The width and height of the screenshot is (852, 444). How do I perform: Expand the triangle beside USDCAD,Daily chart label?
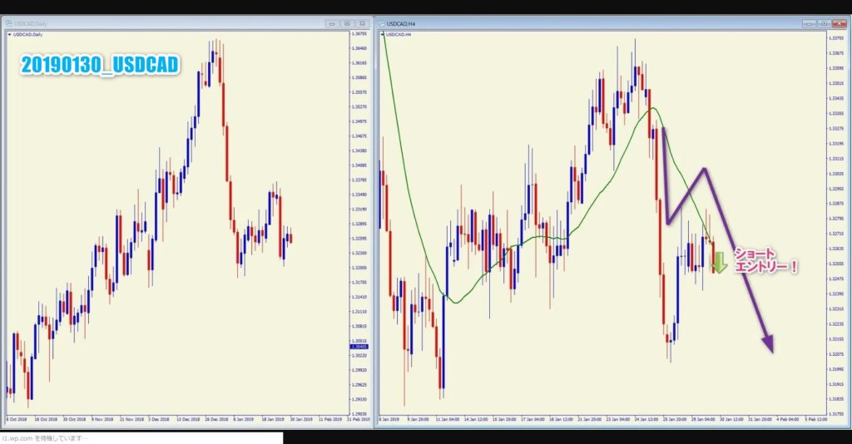pos(8,35)
